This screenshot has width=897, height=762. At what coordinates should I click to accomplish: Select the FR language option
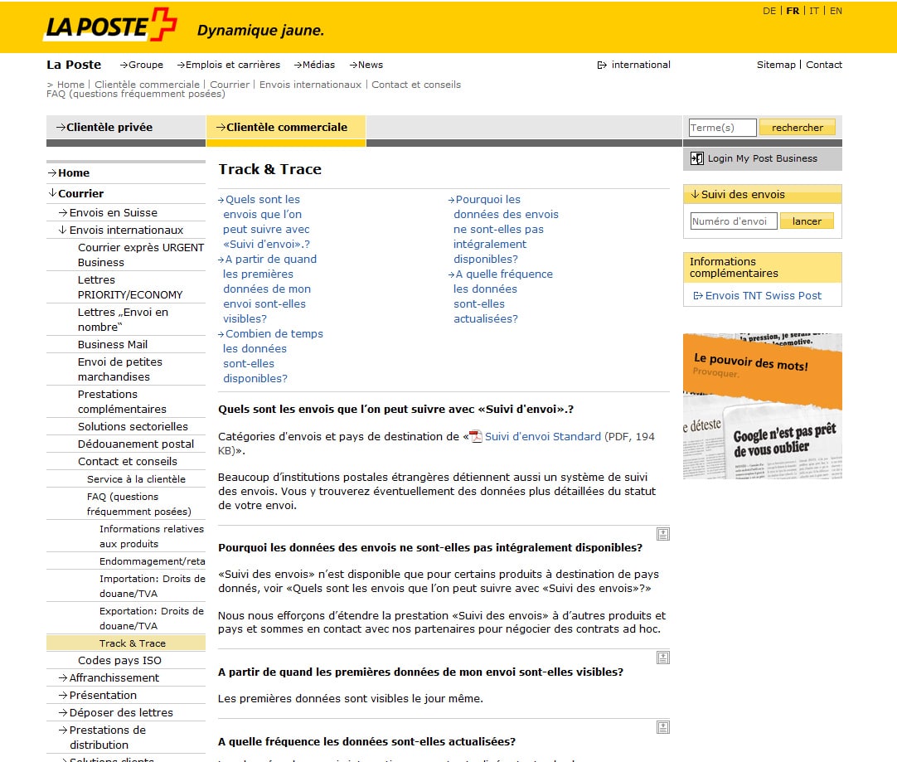pyautogui.click(x=793, y=11)
